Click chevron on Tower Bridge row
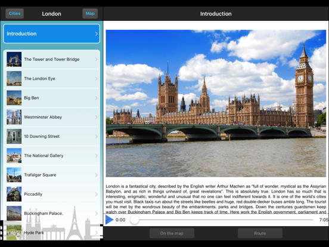This screenshot has height=247, width=329. (97, 60)
